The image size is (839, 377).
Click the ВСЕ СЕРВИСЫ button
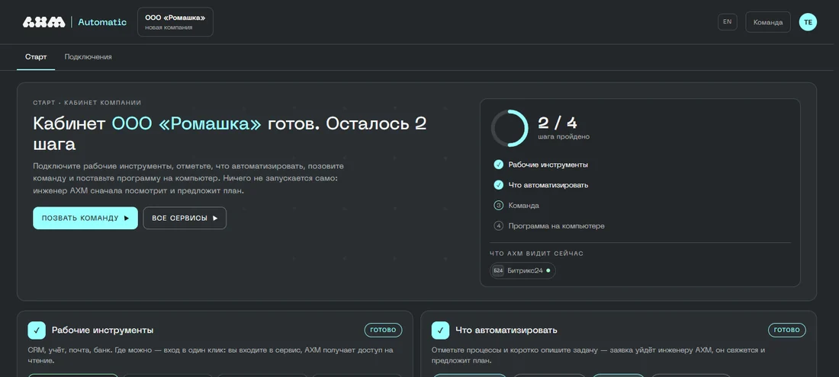(x=185, y=218)
